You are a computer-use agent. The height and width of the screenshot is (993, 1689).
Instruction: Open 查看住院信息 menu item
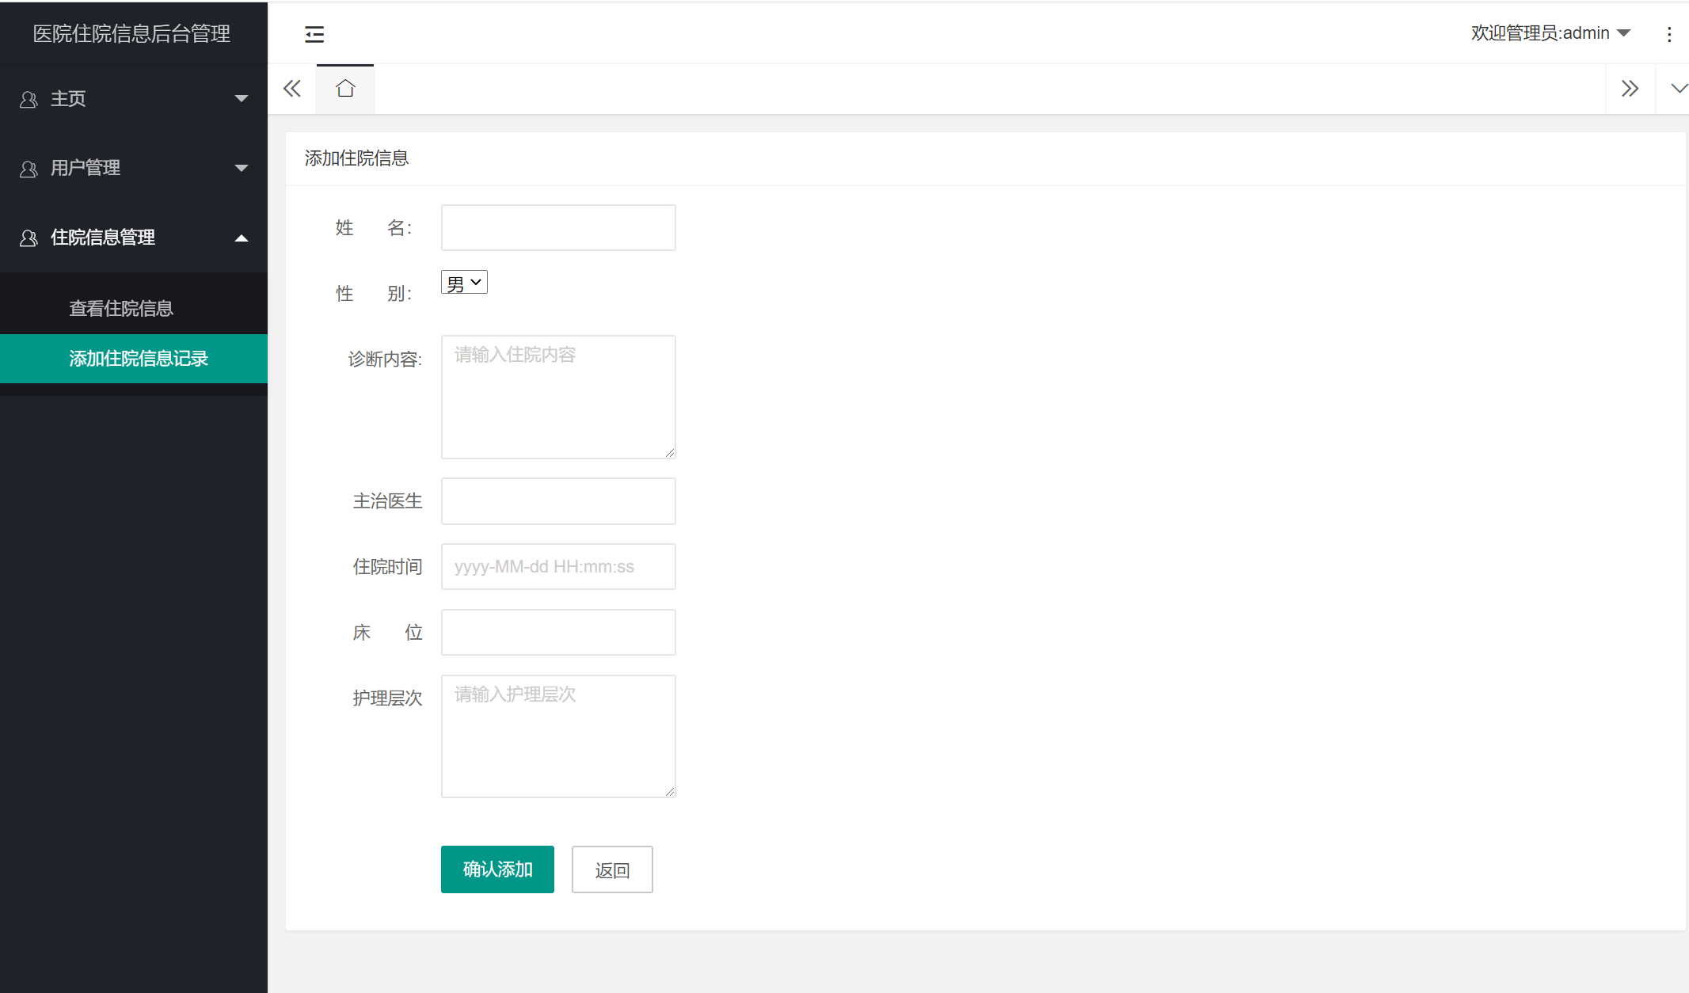(x=134, y=309)
